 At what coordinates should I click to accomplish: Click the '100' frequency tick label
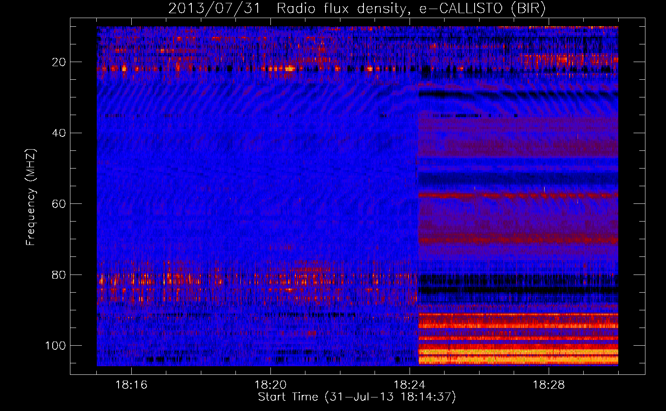point(56,346)
